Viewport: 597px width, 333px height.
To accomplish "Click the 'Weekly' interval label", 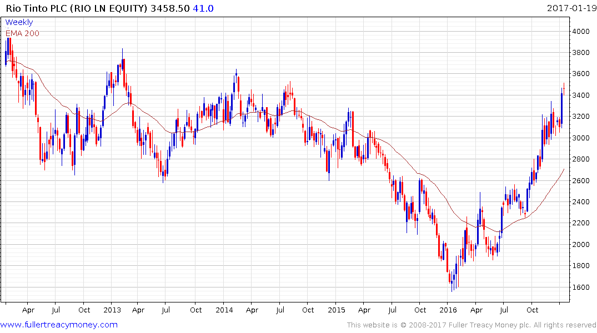I will [x=19, y=22].
